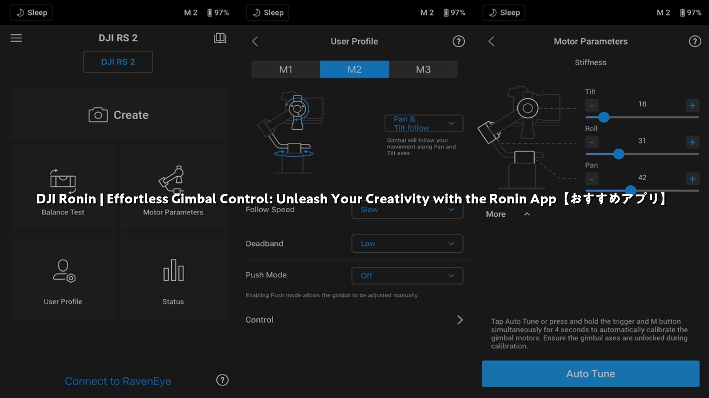Click the Pan stiffness value 42
This screenshot has width=709, height=398.
click(642, 178)
